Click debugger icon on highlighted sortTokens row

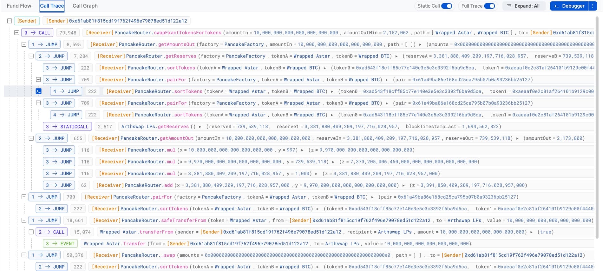(38, 91)
